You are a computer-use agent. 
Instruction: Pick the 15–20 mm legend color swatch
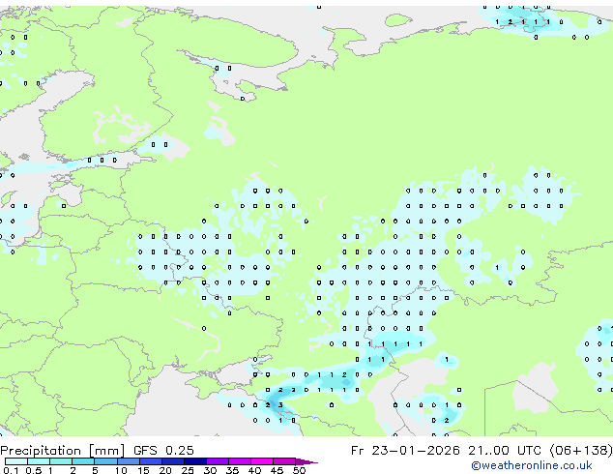[x=151, y=461]
